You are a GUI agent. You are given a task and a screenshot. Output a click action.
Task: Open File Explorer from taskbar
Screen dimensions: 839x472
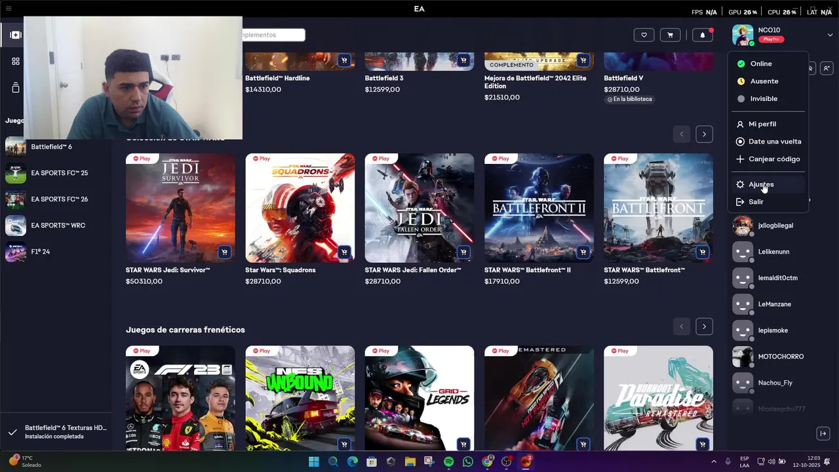[x=410, y=462]
